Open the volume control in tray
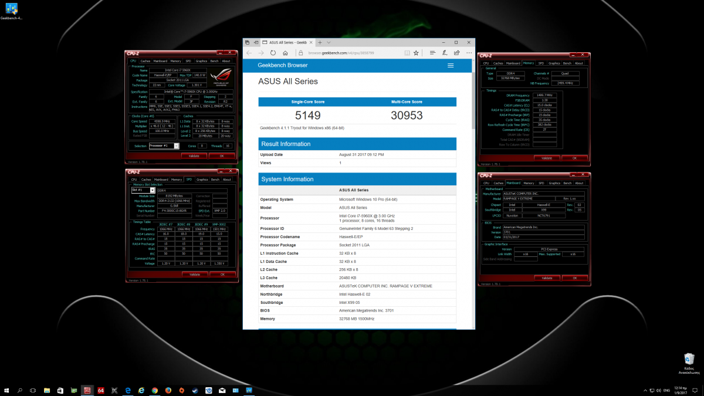Viewport: 704px width, 396px height. (x=658, y=390)
